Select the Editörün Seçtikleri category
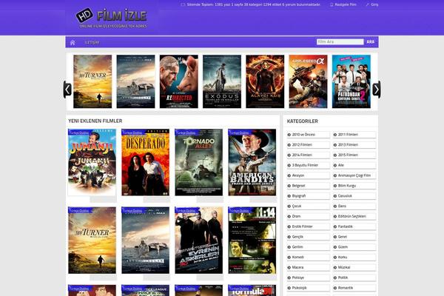This screenshot has width=444, height=296. coord(354,216)
